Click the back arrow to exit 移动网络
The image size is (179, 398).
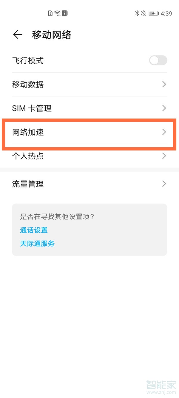point(17,34)
